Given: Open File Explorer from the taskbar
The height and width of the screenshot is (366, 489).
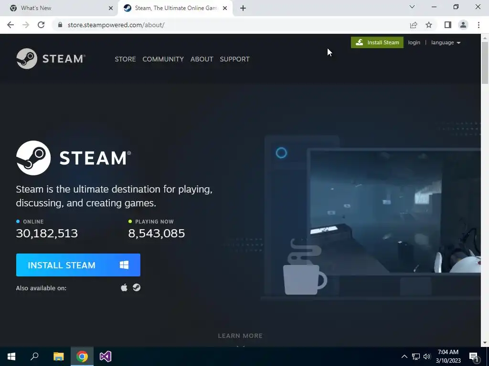Looking at the screenshot, I should (x=58, y=356).
